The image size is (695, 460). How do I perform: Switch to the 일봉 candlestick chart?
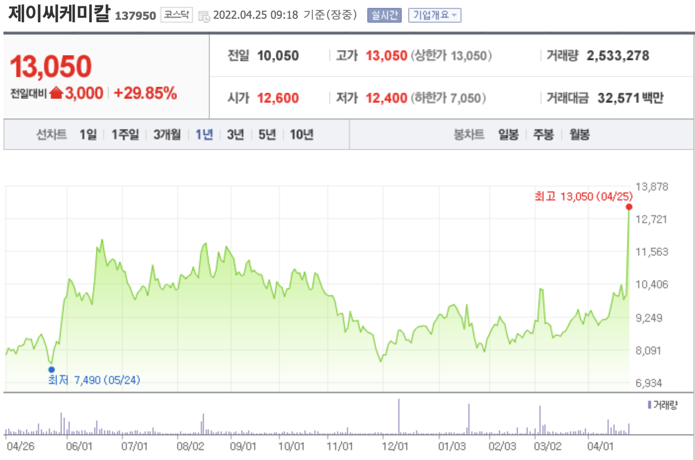(508, 134)
